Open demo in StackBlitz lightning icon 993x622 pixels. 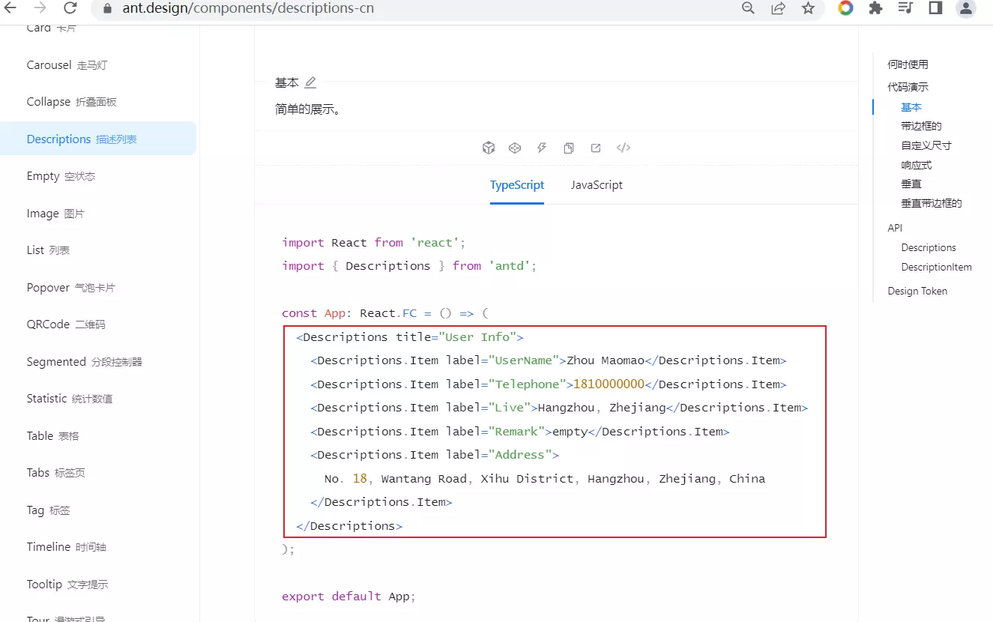[x=542, y=148]
